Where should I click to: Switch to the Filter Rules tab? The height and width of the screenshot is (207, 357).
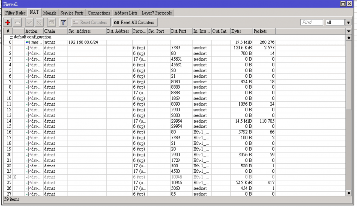15,13
